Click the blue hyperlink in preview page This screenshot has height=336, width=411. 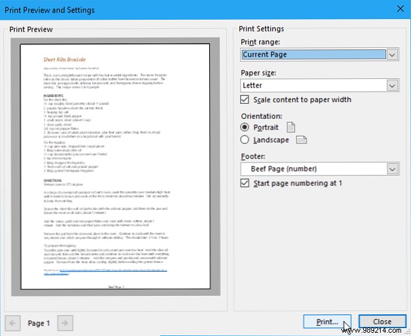click(105, 272)
